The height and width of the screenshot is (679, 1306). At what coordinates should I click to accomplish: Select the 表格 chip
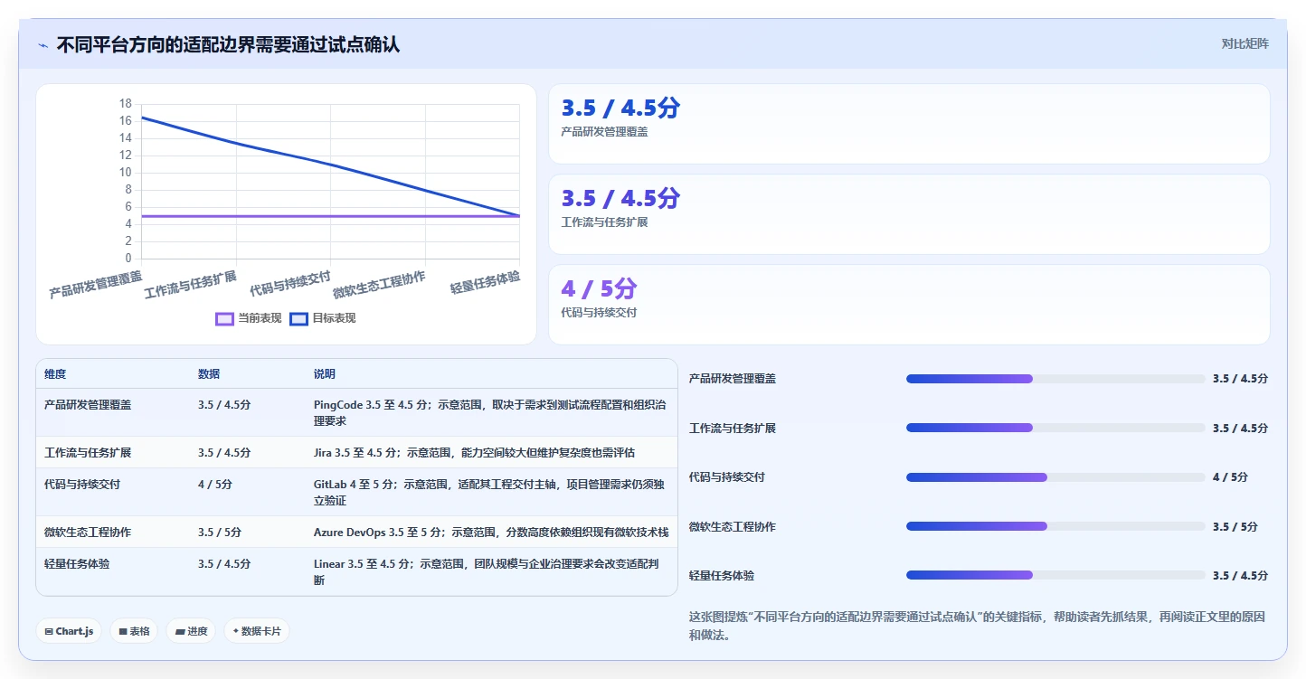point(134,631)
